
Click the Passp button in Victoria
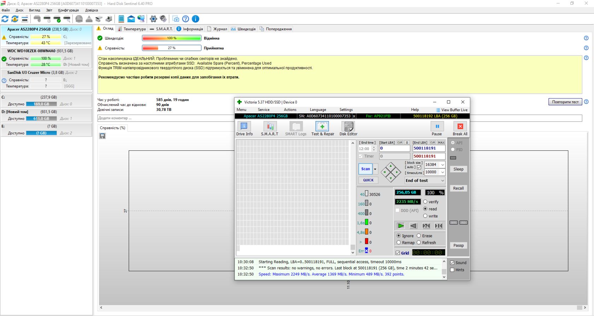tap(458, 245)
